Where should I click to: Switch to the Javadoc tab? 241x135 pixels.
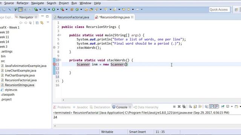tap(80, 107)
